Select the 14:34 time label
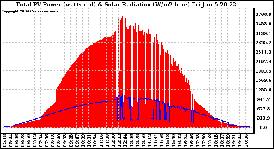The width and height of the screenshot is (274, 149). tap(155, 141)
